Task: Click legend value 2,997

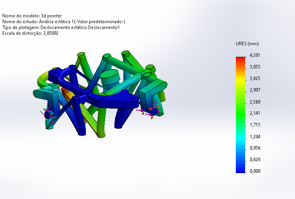Action: 255,90
